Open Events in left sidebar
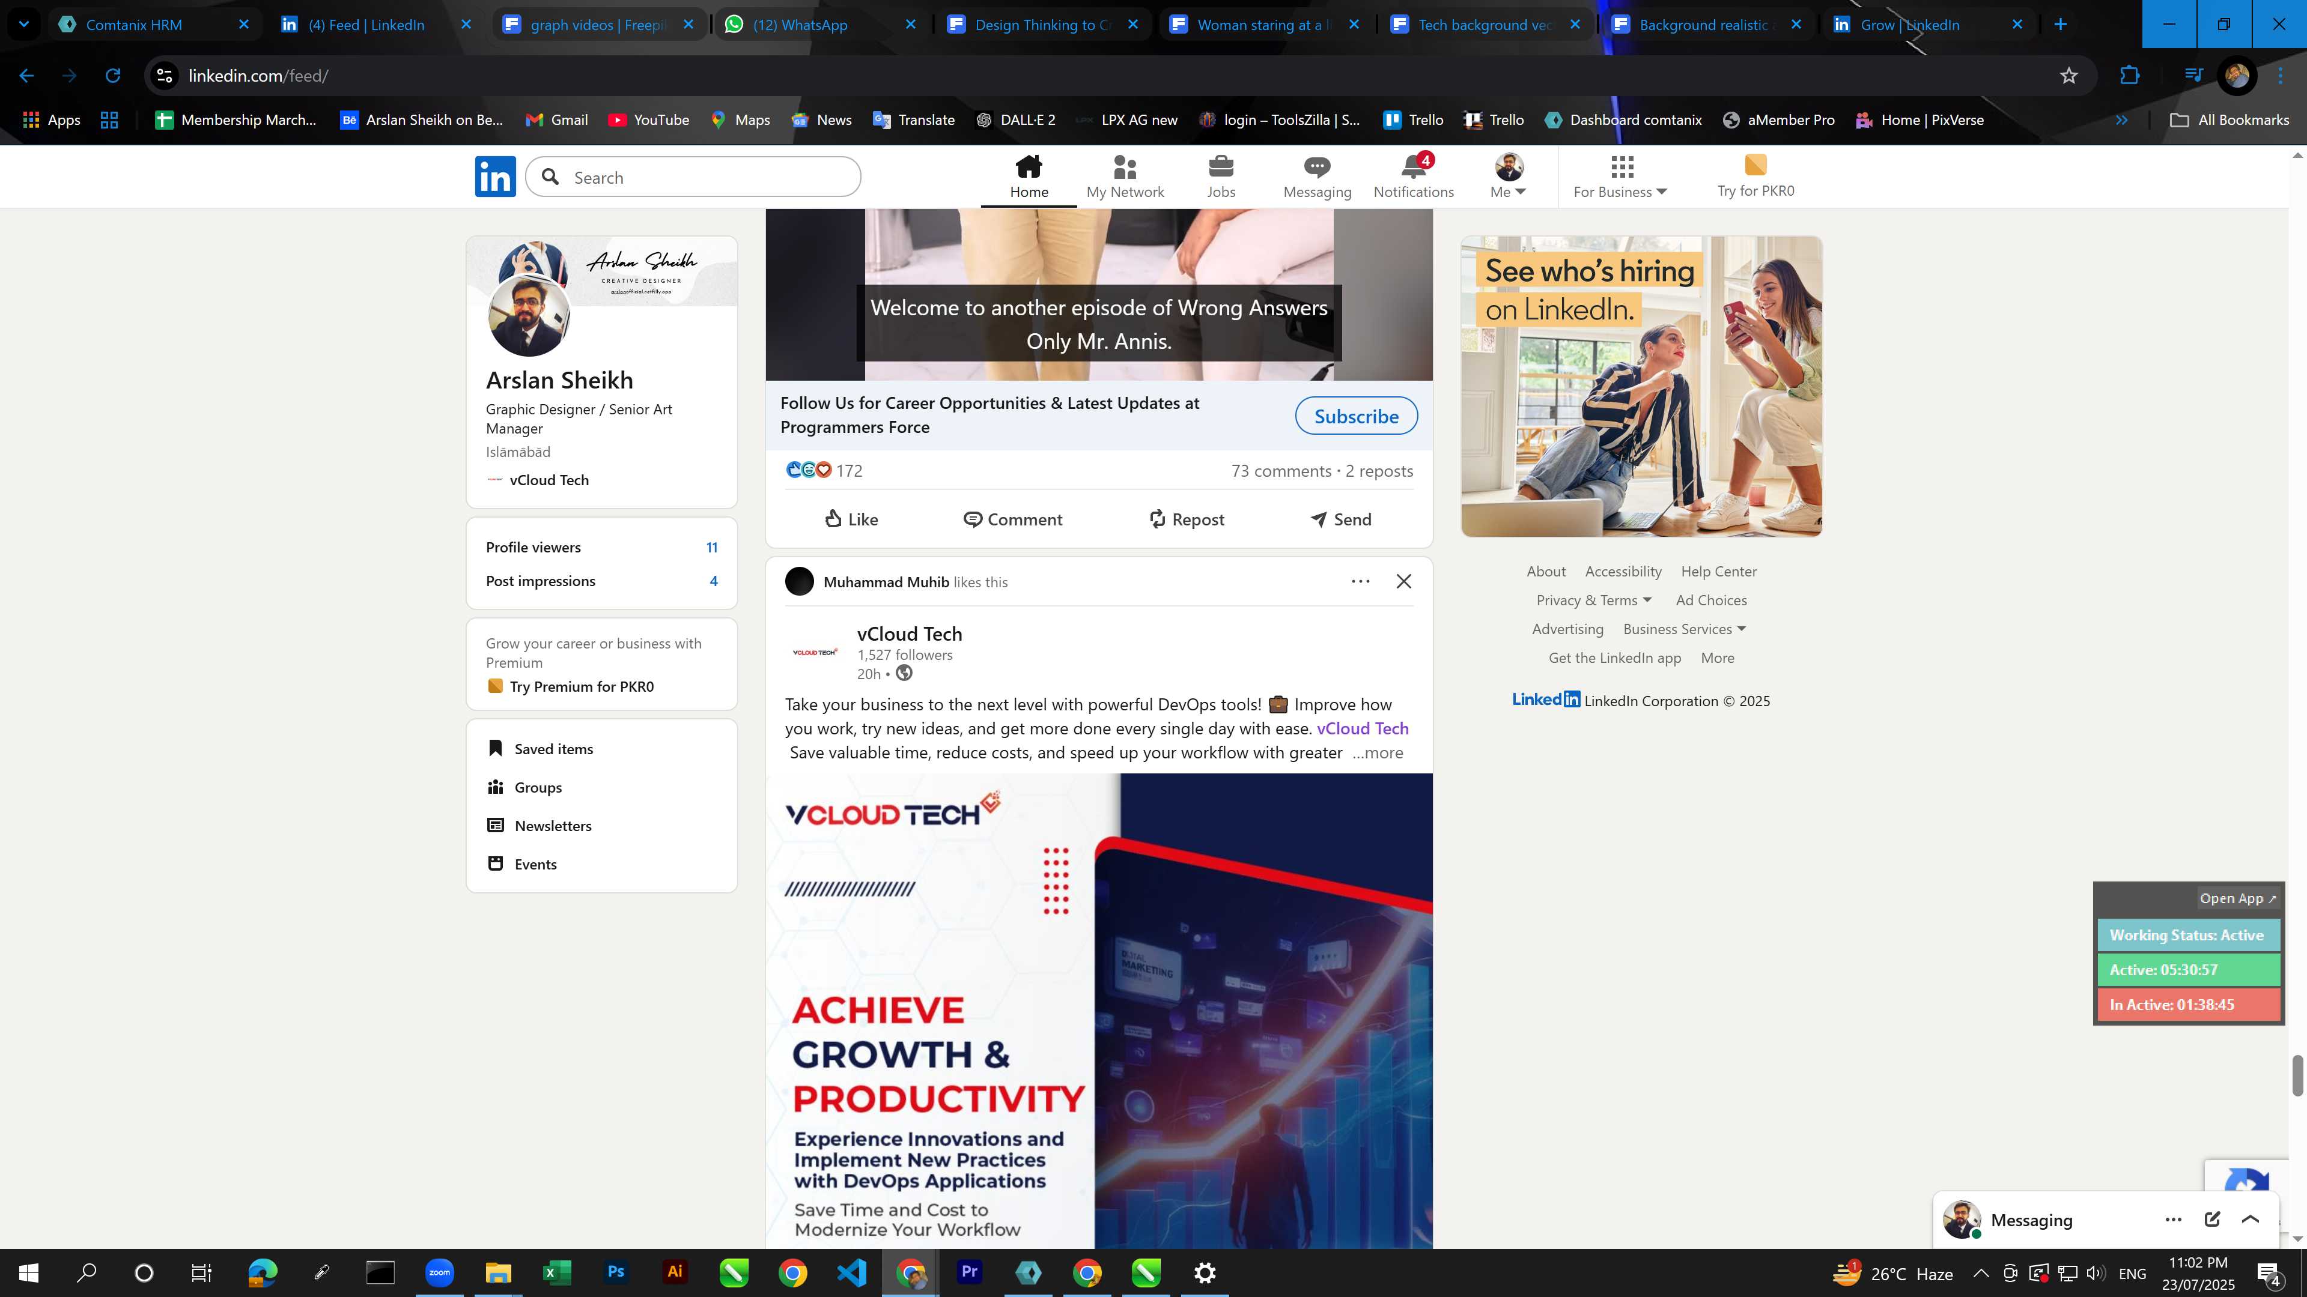This screenshot has height=1297, width=2307. [x=522, y=865]
